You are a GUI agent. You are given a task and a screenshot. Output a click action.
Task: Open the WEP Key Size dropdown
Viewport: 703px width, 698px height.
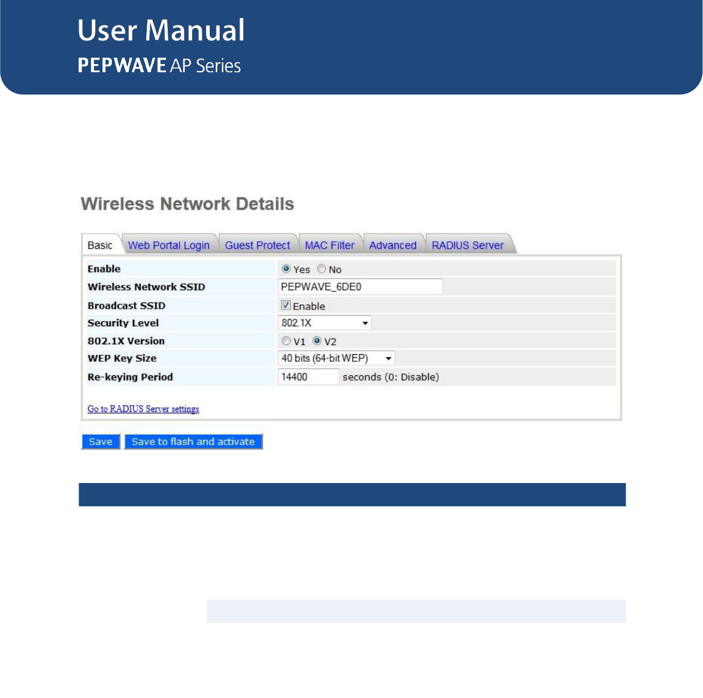tap(336, 358)
